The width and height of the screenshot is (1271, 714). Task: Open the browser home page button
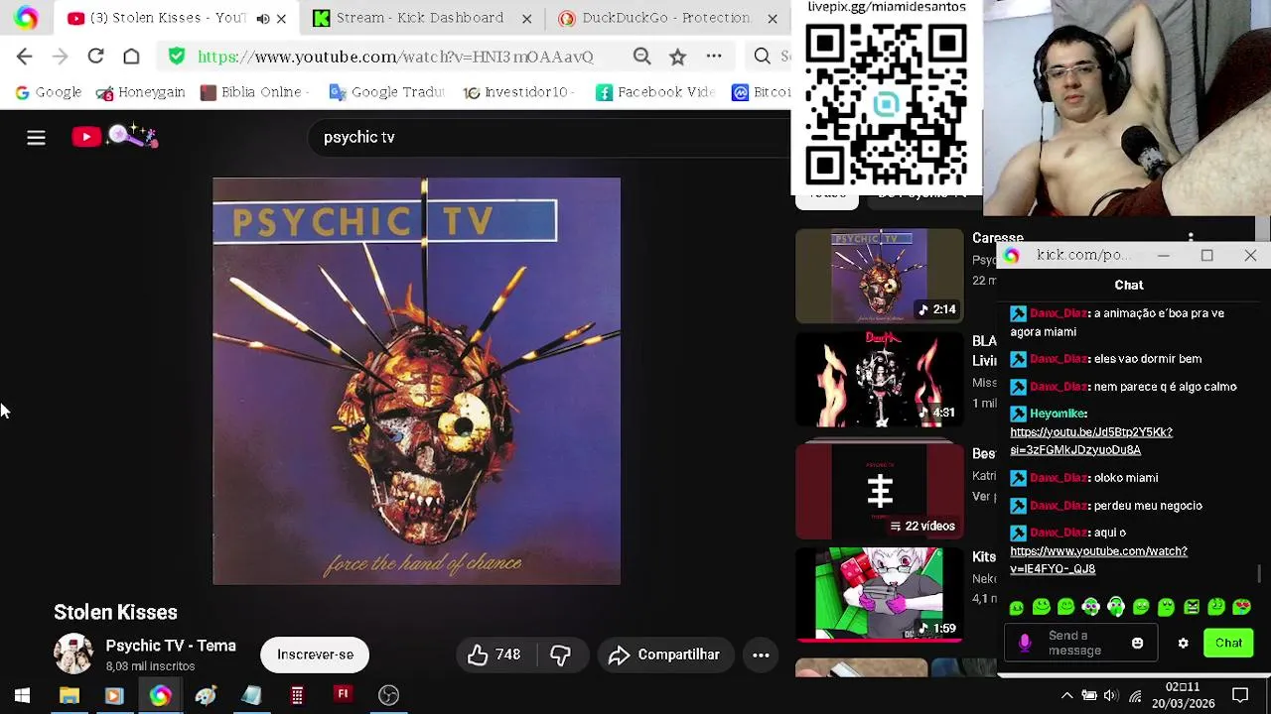pyautogui.click(x=131, y=57)
